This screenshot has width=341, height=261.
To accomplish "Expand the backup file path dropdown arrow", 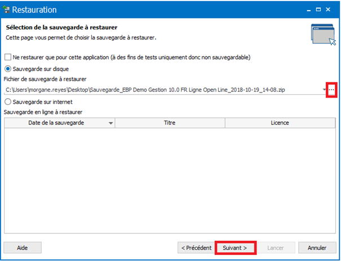I will click(x=324, y=90).
